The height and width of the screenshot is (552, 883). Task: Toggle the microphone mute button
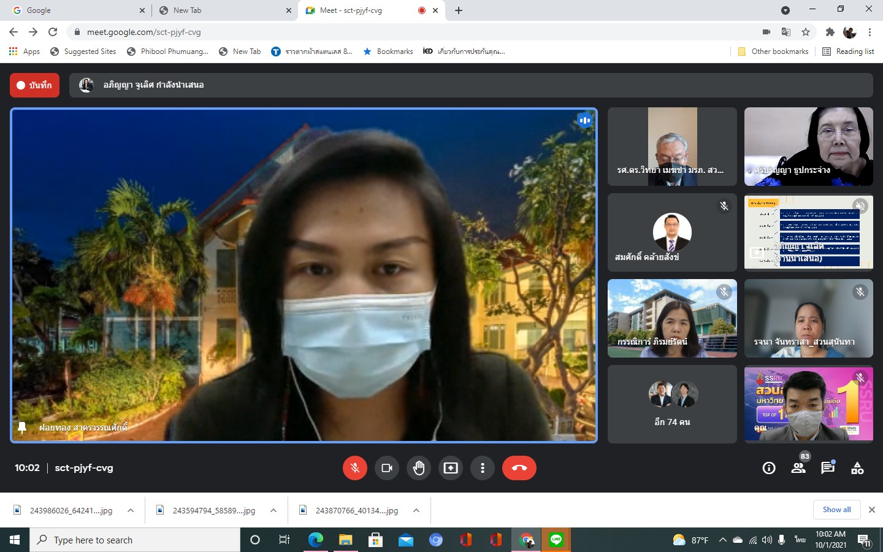[x=355, y=468]
